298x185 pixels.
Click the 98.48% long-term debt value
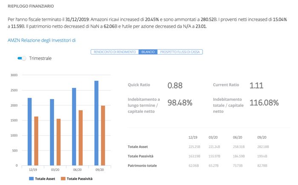pyautogui.click(x=180, y=103)
